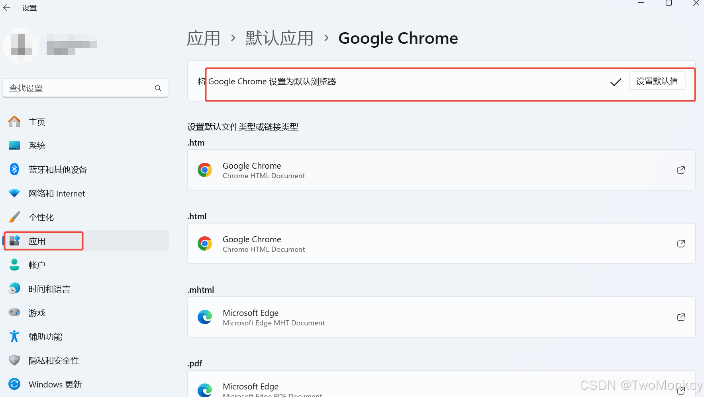Open 个性化 personalization settings

click(86, 217)
